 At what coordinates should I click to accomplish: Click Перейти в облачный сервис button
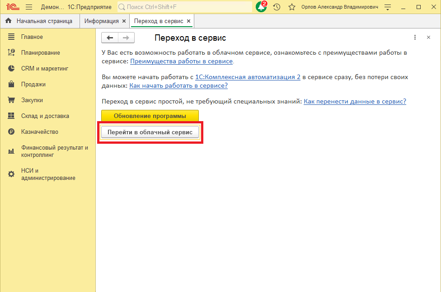click(150, 132)
